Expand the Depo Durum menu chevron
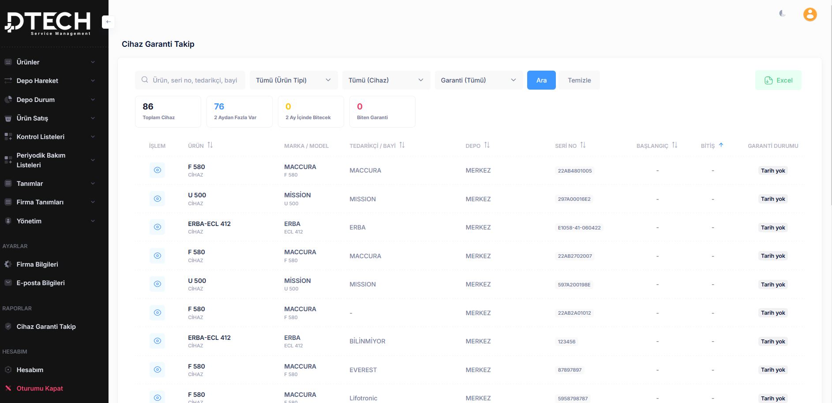This screenshot has height=403, width=832. 93,100
